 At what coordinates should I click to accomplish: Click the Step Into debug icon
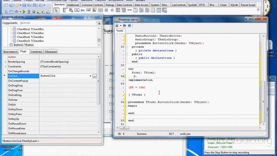point(39,12)
